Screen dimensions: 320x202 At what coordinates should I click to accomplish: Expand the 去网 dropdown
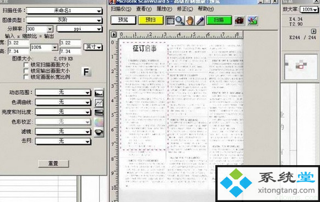click(63, 141)
